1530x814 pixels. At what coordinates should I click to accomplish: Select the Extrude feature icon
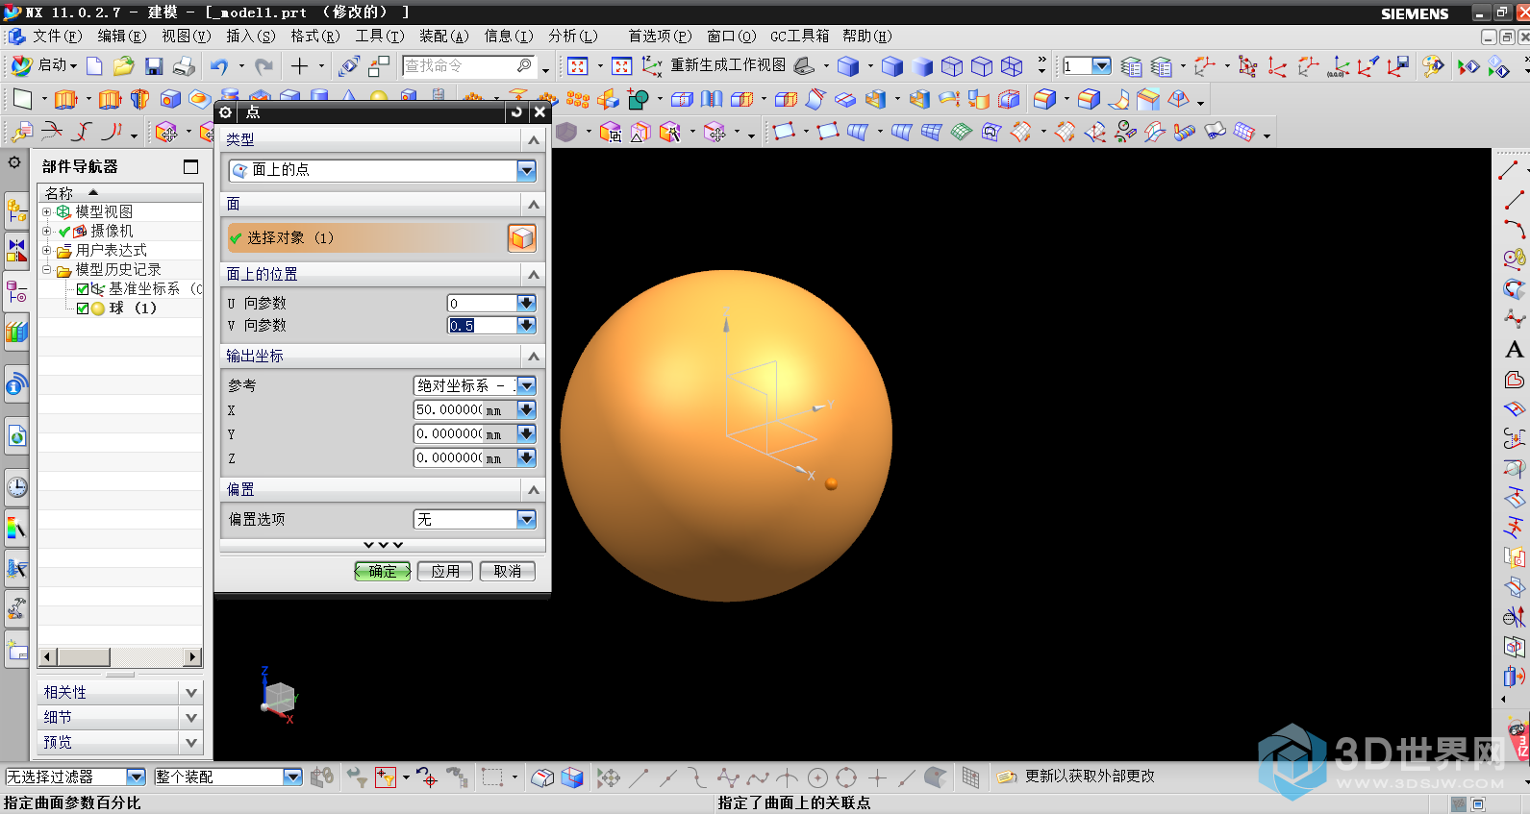(x=65, y=99)
